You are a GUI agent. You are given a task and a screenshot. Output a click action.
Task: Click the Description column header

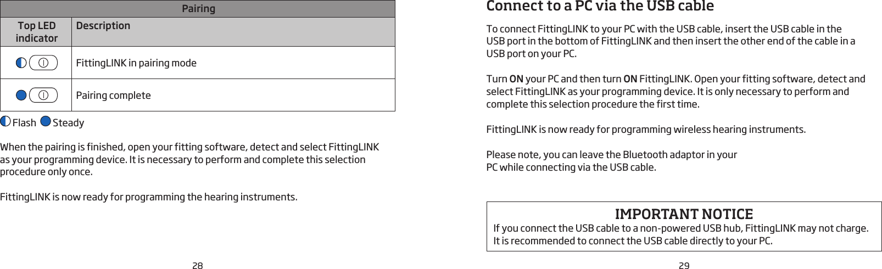click(x=103, y=26)
